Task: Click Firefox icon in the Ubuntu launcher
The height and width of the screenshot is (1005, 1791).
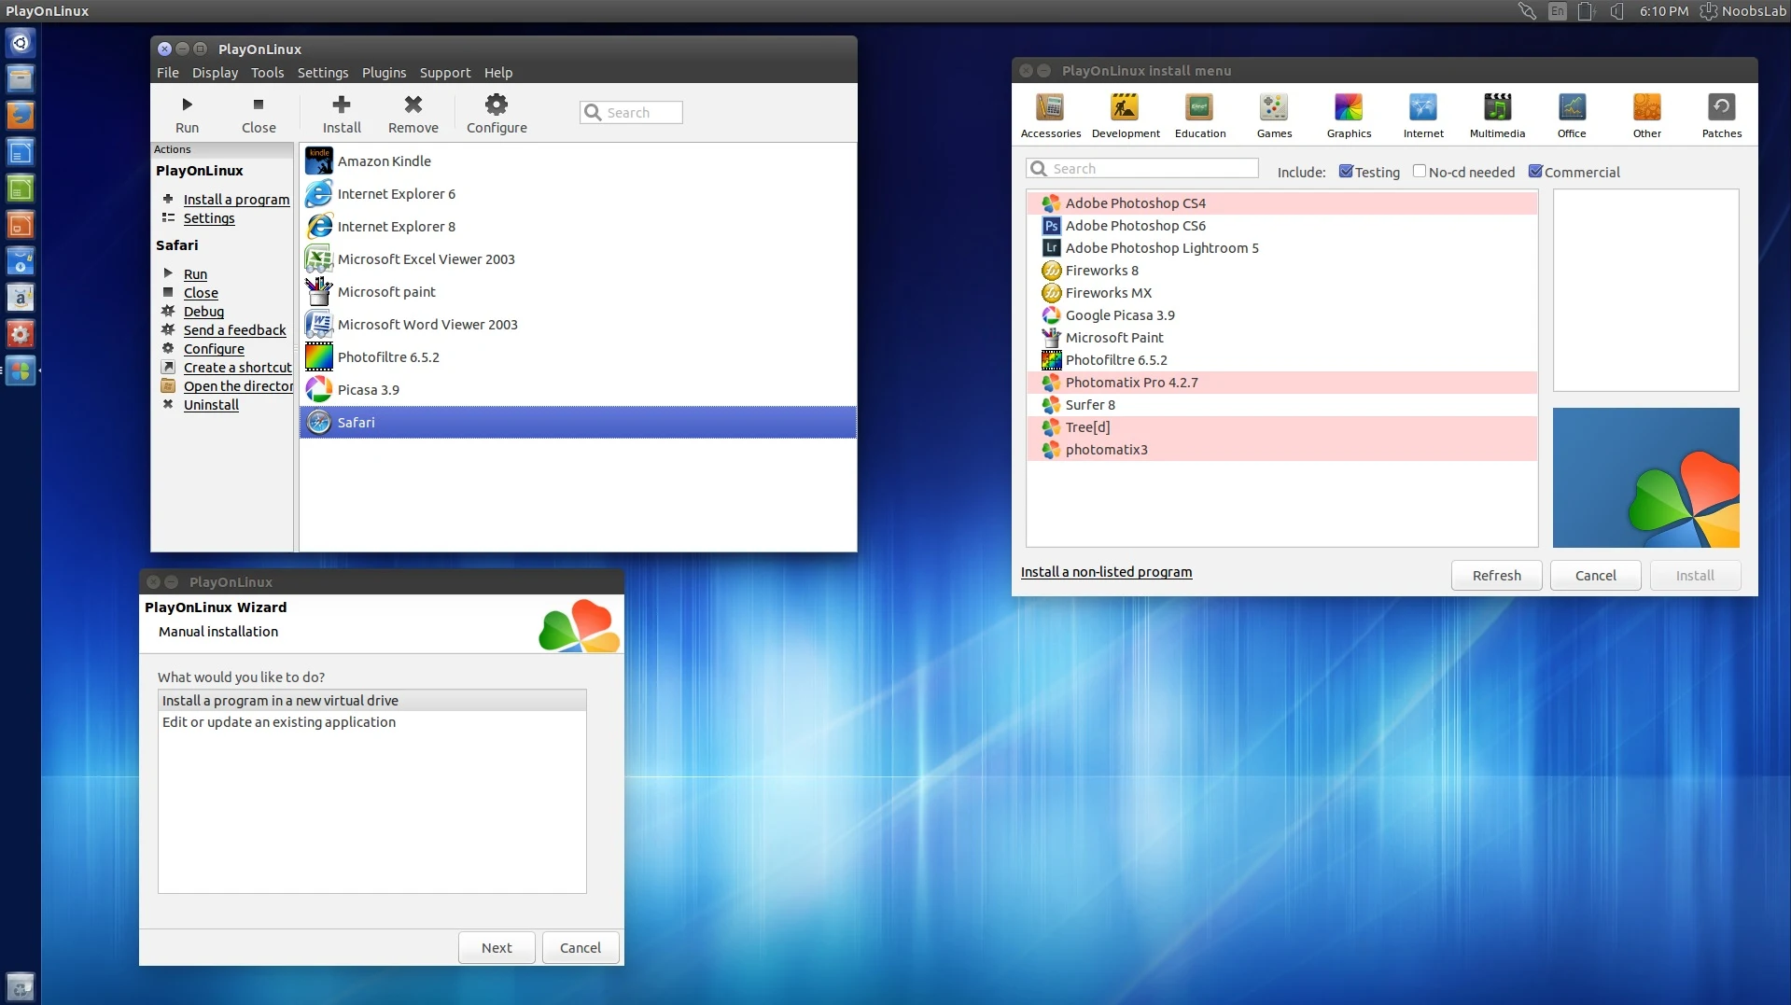Action: 21,116
